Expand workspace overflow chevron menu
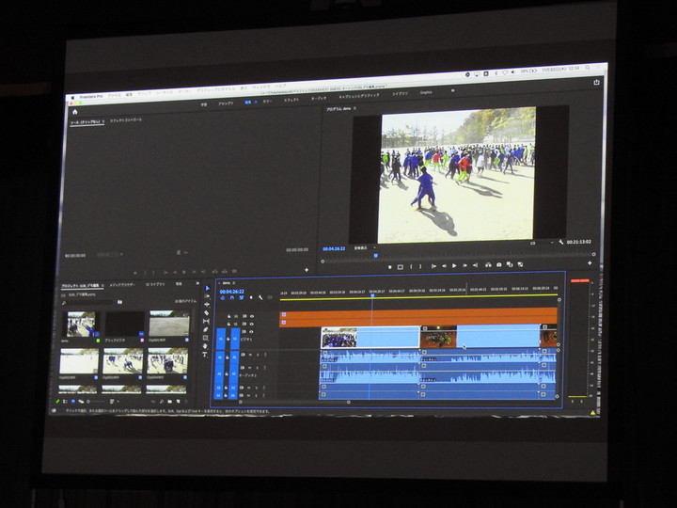This screenshot has width=677, height=508. point(451,91)
